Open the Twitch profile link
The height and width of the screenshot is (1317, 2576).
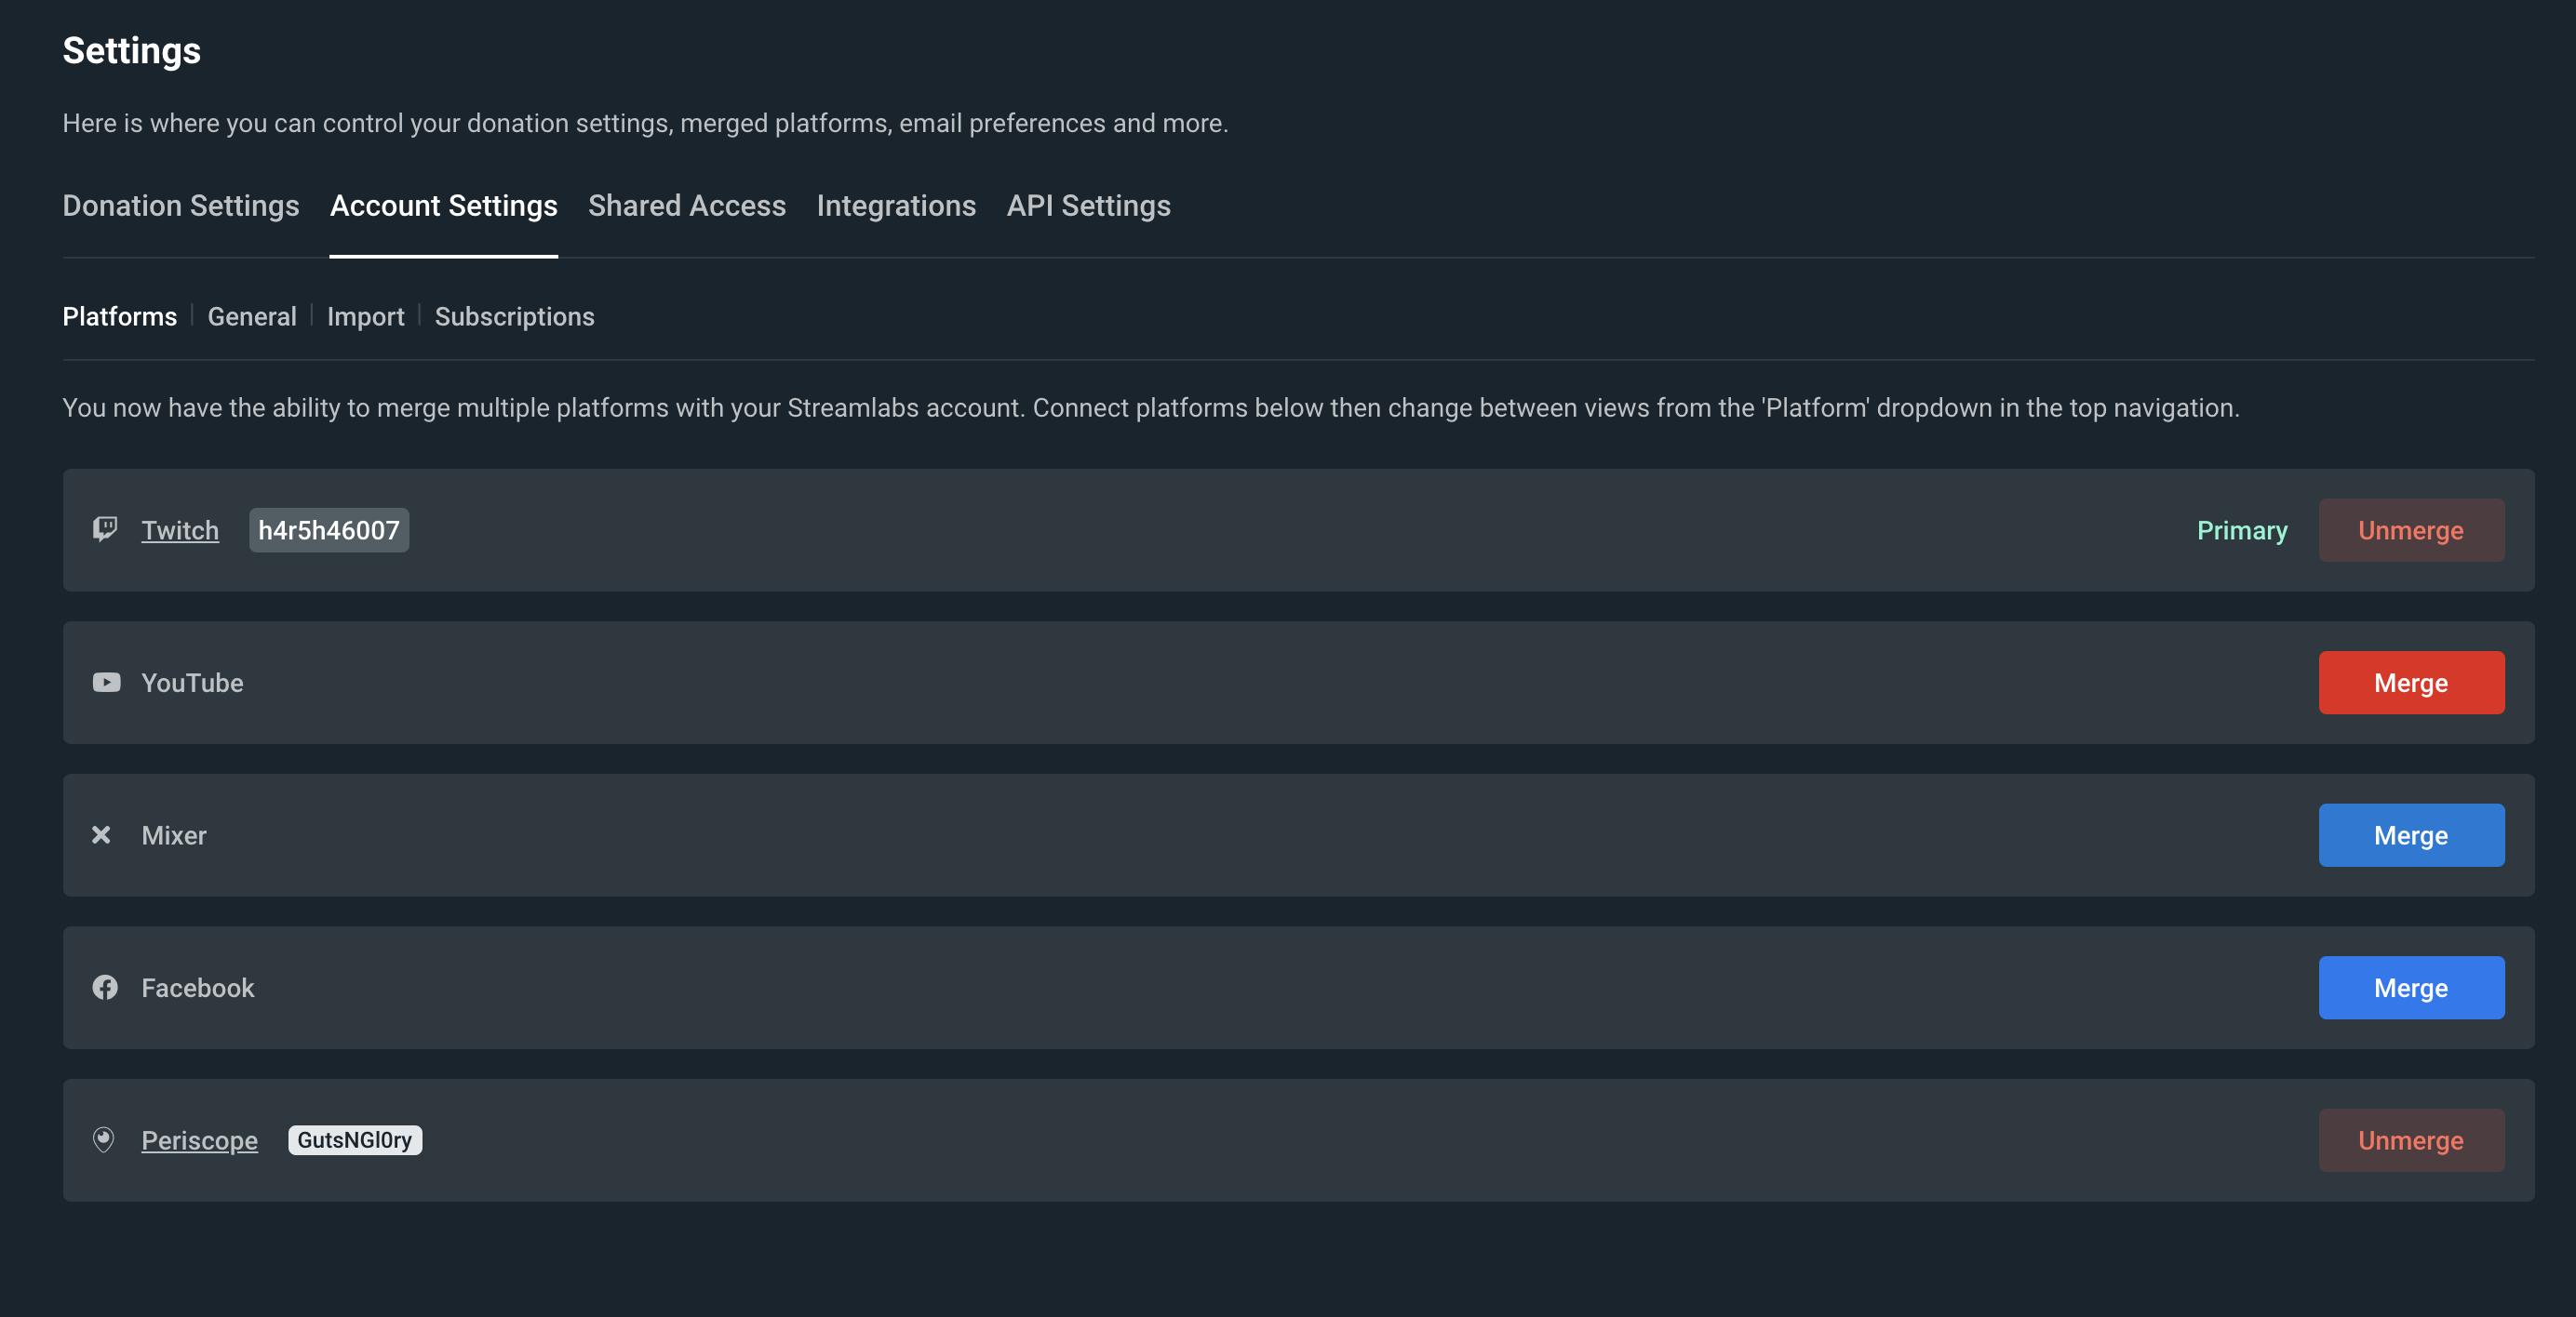coord(180,530)
